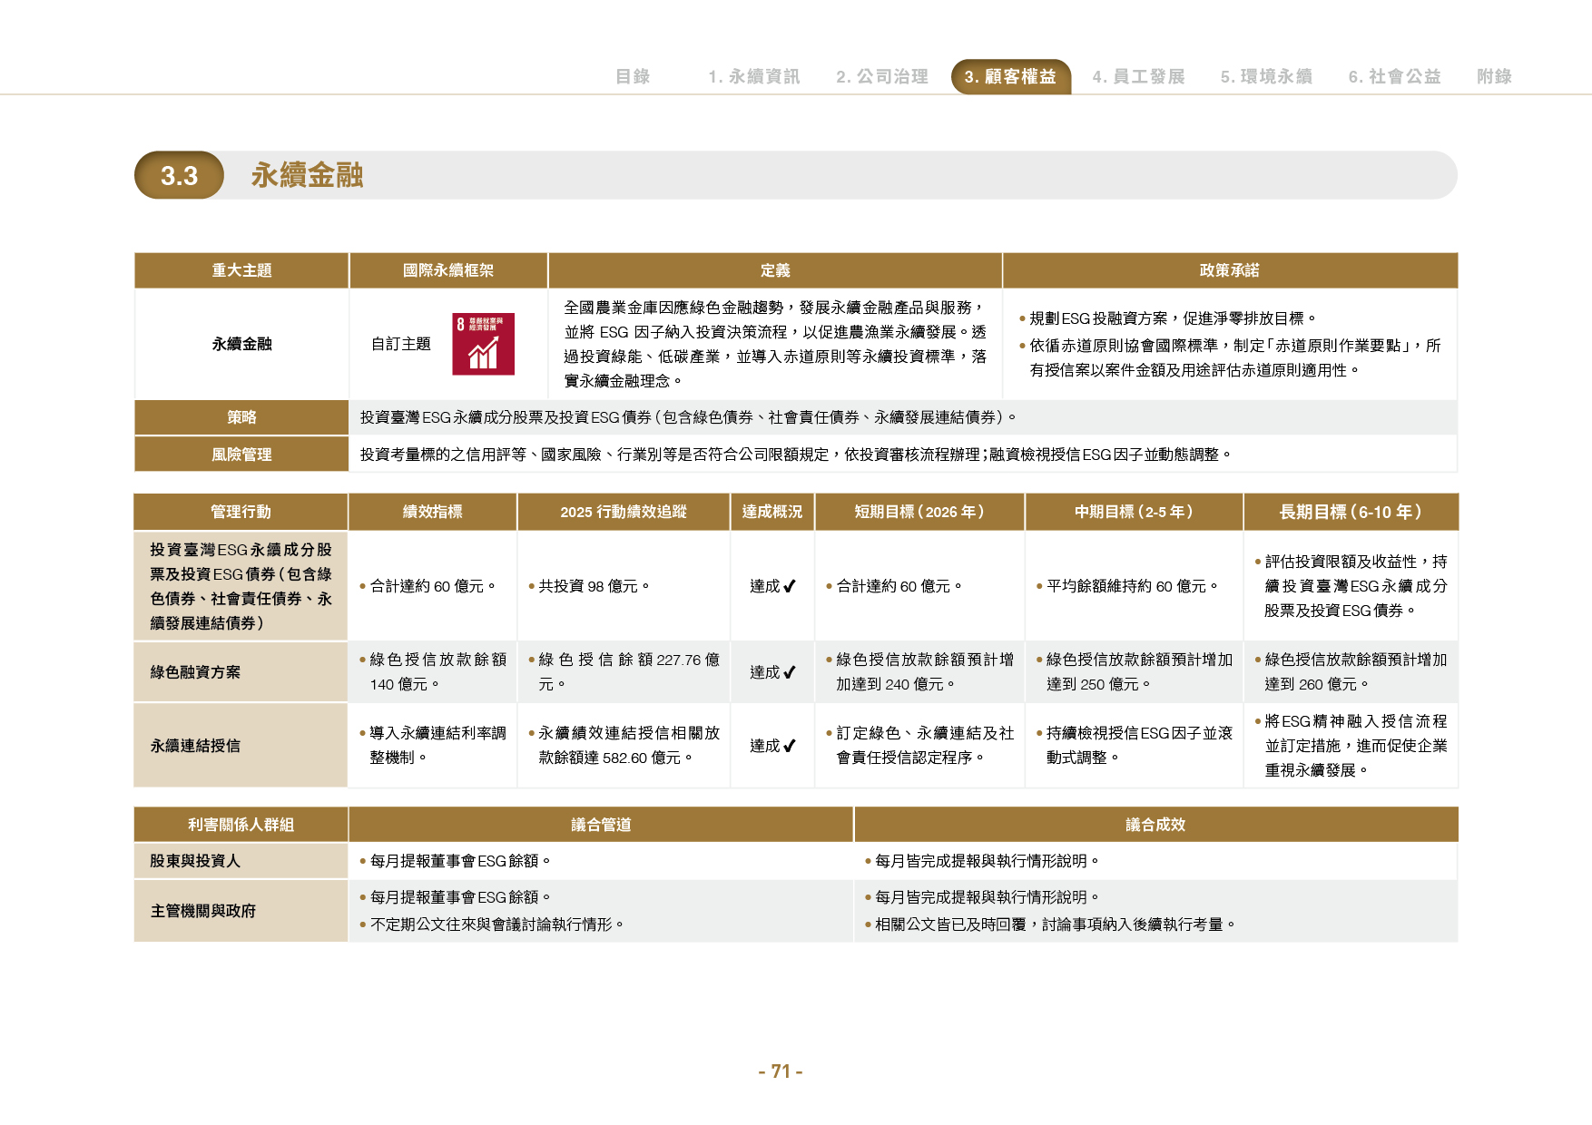Click the 重大主題 table header
This screenshot has height=1125, width=1592.
click(241, 270)
